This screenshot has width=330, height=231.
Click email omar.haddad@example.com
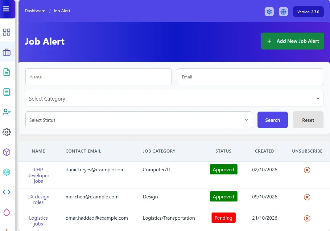(97, 218)
